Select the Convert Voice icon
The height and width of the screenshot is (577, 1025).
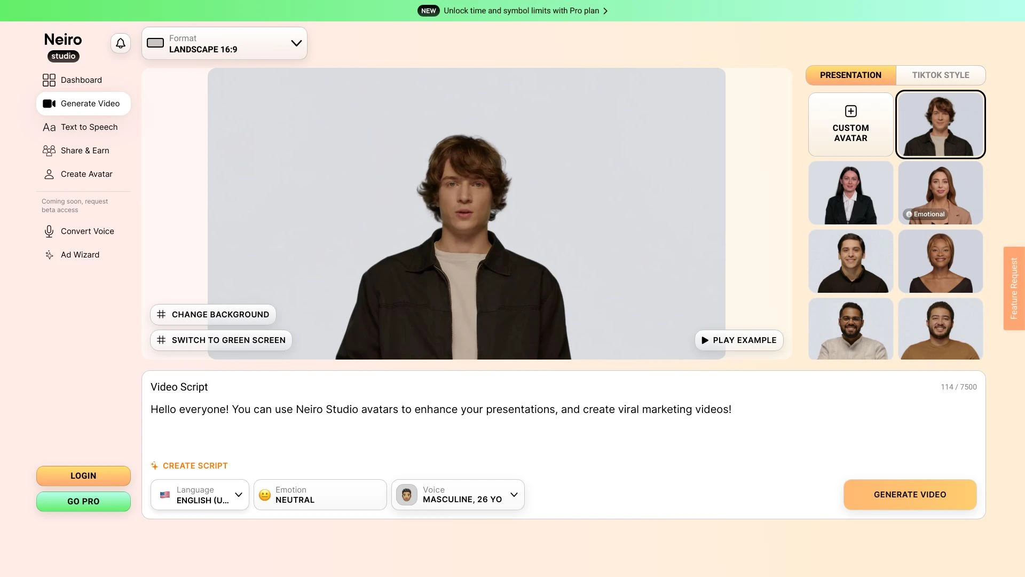pos(49,231)
